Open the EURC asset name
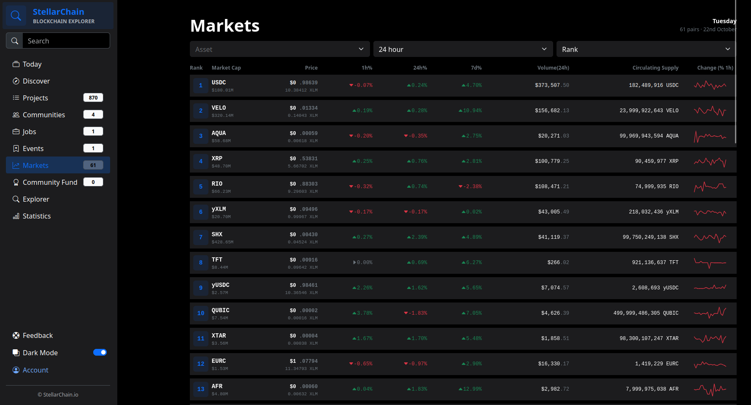 (x=219, y=361)
